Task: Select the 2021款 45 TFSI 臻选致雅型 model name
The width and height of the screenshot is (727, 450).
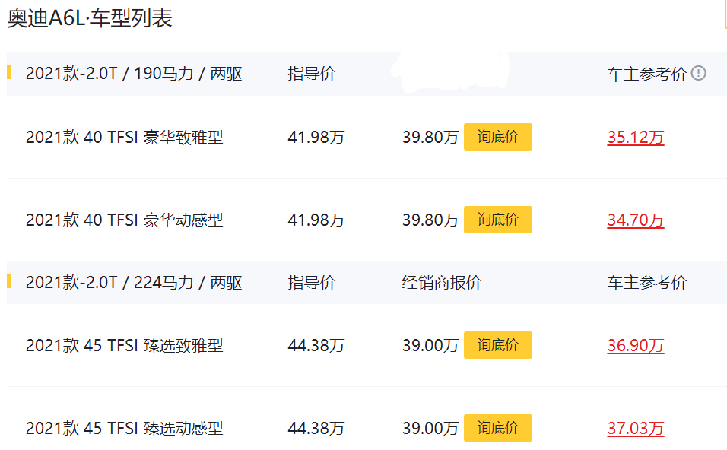Action: point(124,345)
